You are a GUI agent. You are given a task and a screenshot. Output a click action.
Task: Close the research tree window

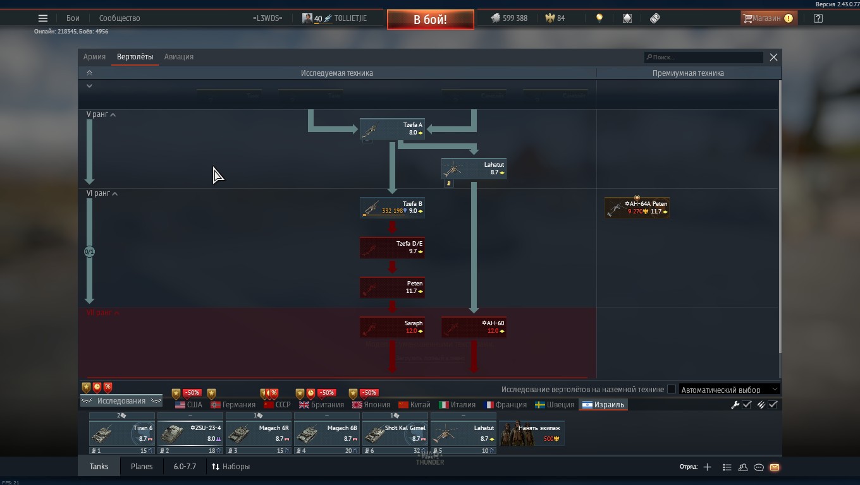[x=773, y=57]
